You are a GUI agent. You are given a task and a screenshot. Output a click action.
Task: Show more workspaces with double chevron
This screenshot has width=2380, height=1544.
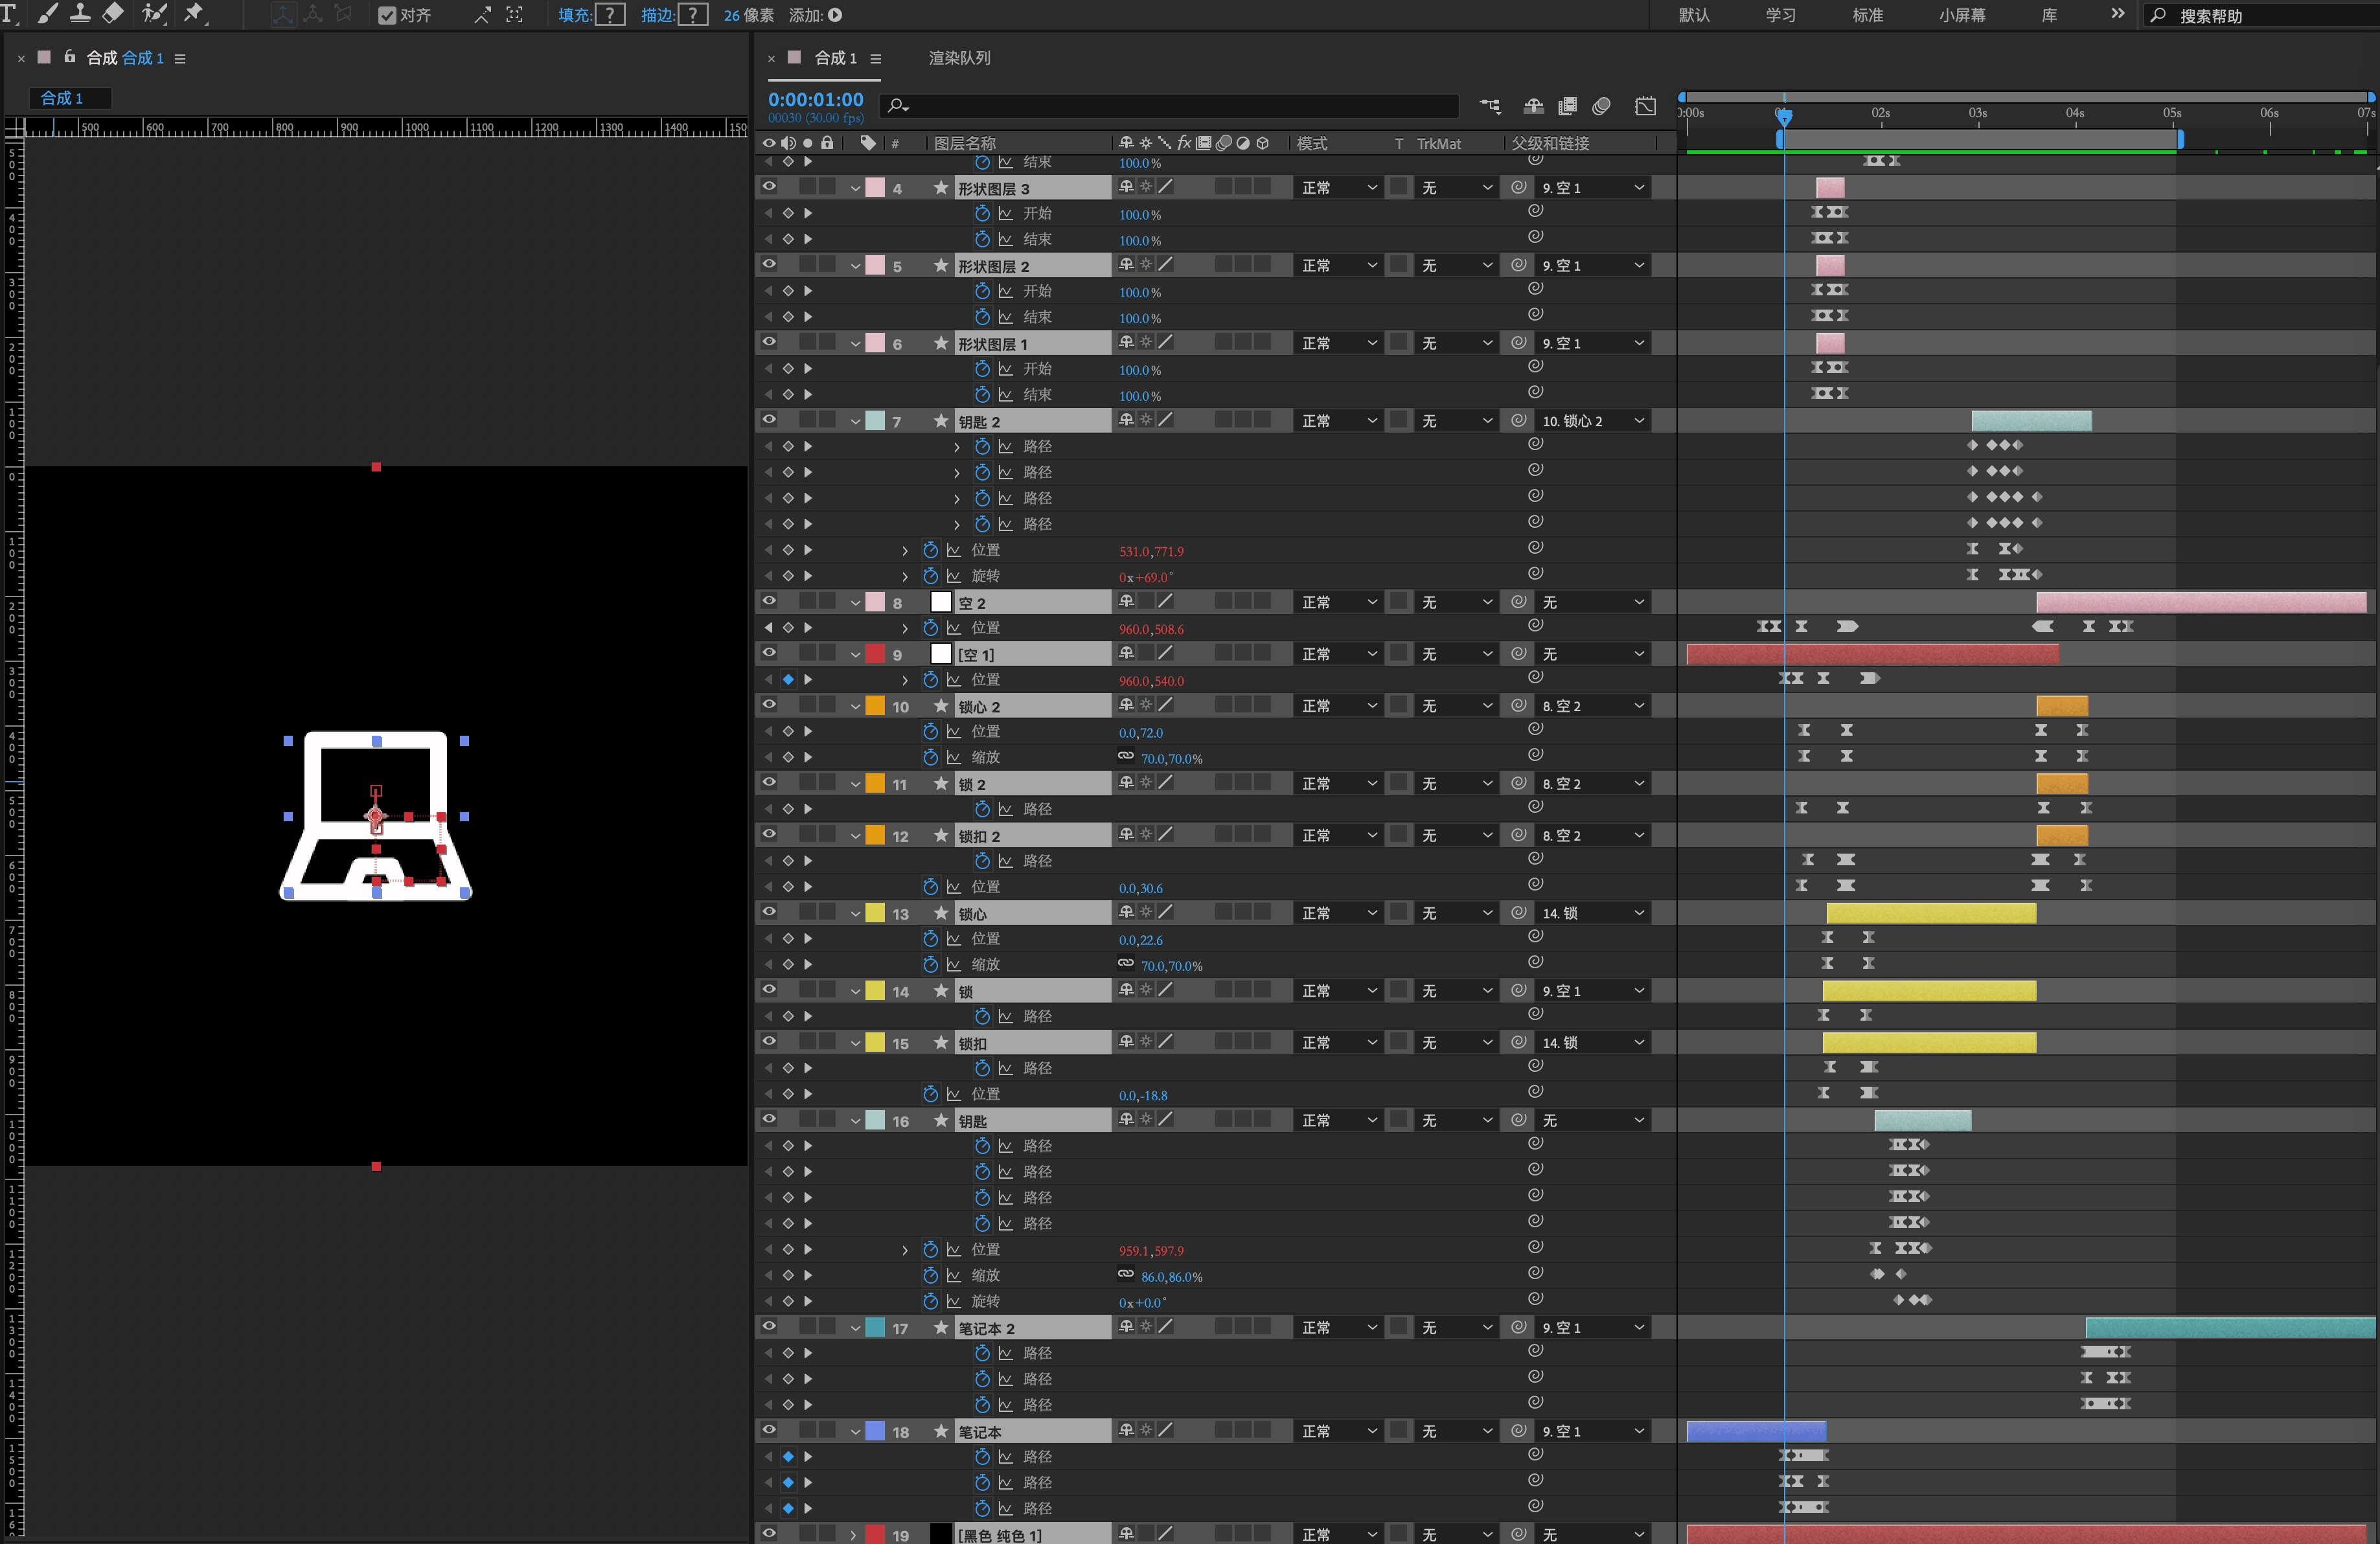2117,14
